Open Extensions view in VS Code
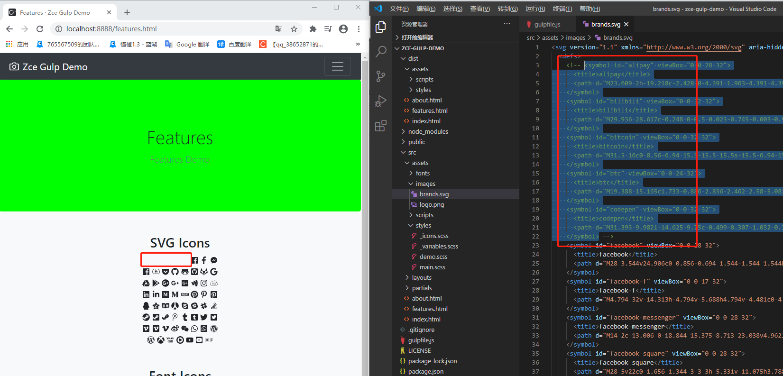Image resolution: width=783 pixels, height=376 pixels. (x=381, y=126)
